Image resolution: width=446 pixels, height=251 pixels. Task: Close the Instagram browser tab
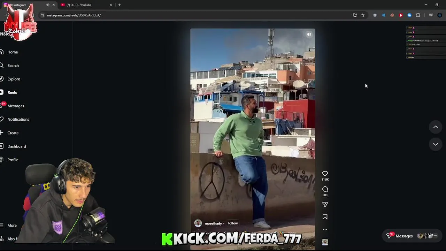pyautogui.click(x=53, y=5)
